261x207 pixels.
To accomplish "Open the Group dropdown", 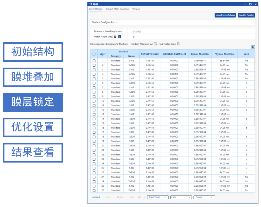I will pos(205,197).
